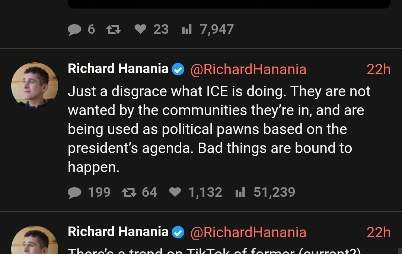Click the verified badge on the ICE tweet

coord(178,69)
